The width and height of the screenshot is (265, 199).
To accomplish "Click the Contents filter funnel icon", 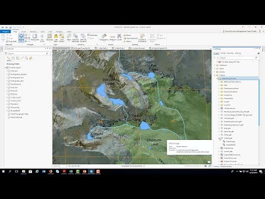I will point(6,54).
